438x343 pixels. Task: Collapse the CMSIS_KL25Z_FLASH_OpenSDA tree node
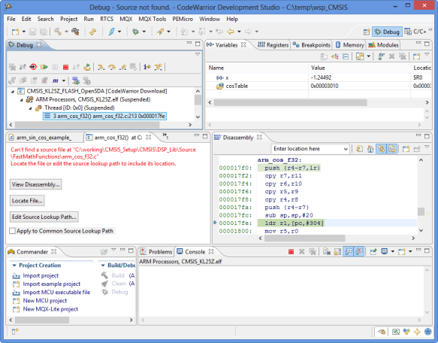(x=13, y=92)
